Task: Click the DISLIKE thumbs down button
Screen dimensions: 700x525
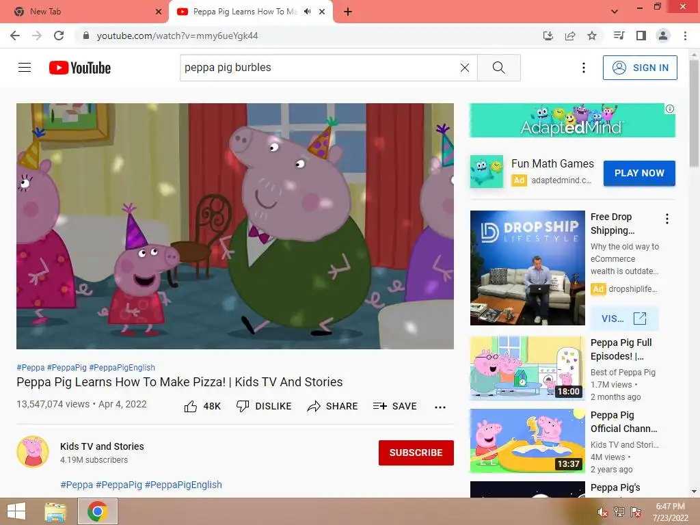Action: click(x=264, y=406)
